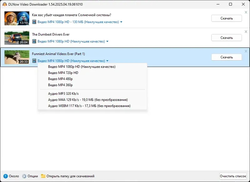The height and width of the screenshot is (182, 250).
Task: Click the Funniest Animal Videos thumbnail
Action: point(17,57)
